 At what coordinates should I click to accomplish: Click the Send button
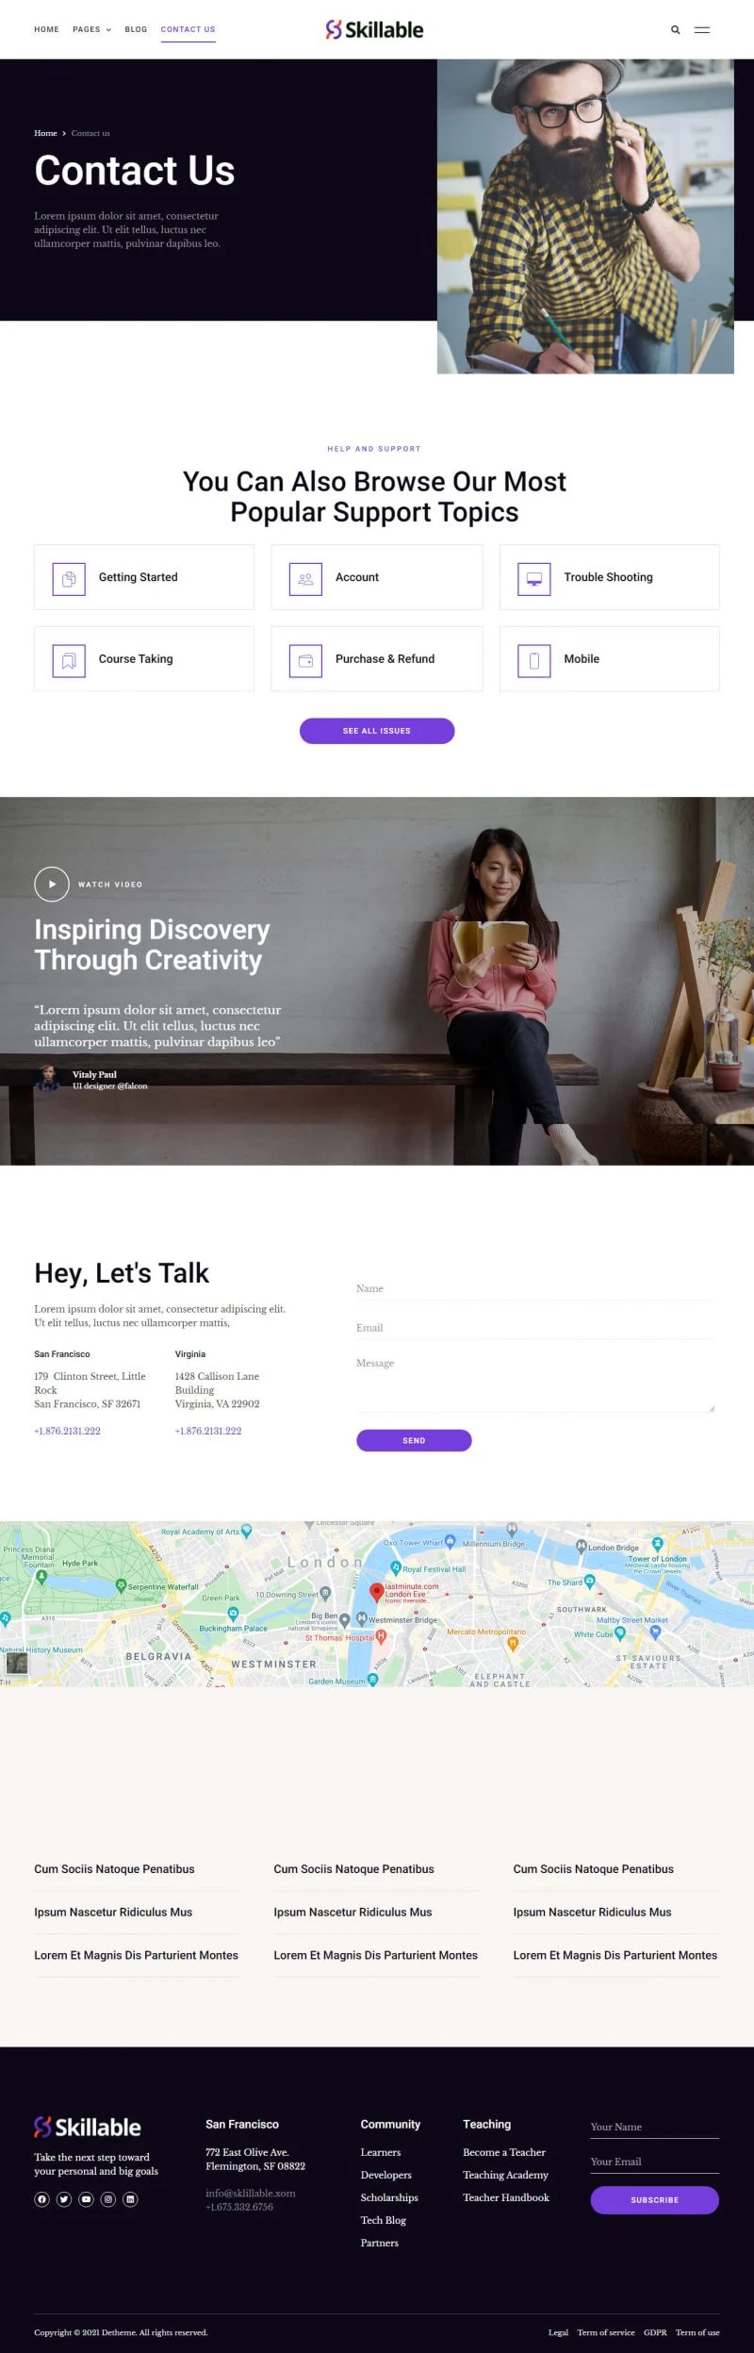click(x=414, y=1441)
